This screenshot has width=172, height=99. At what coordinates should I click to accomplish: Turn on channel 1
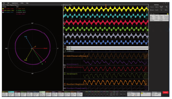(87, 94)
